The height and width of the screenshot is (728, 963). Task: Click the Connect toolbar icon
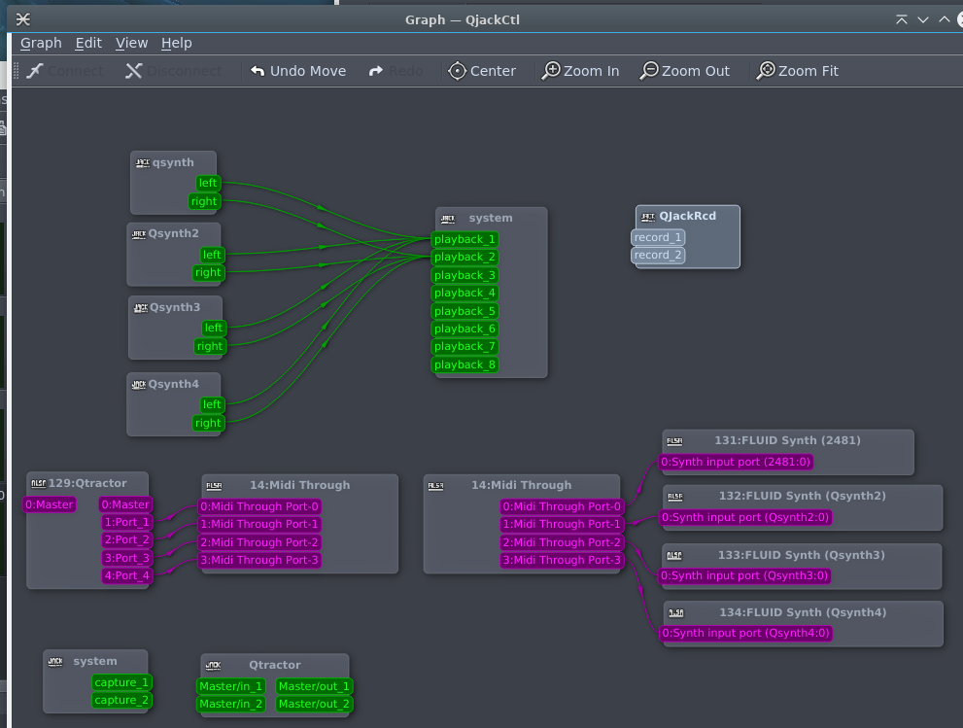pyautogui.click(x=34, y=71)
